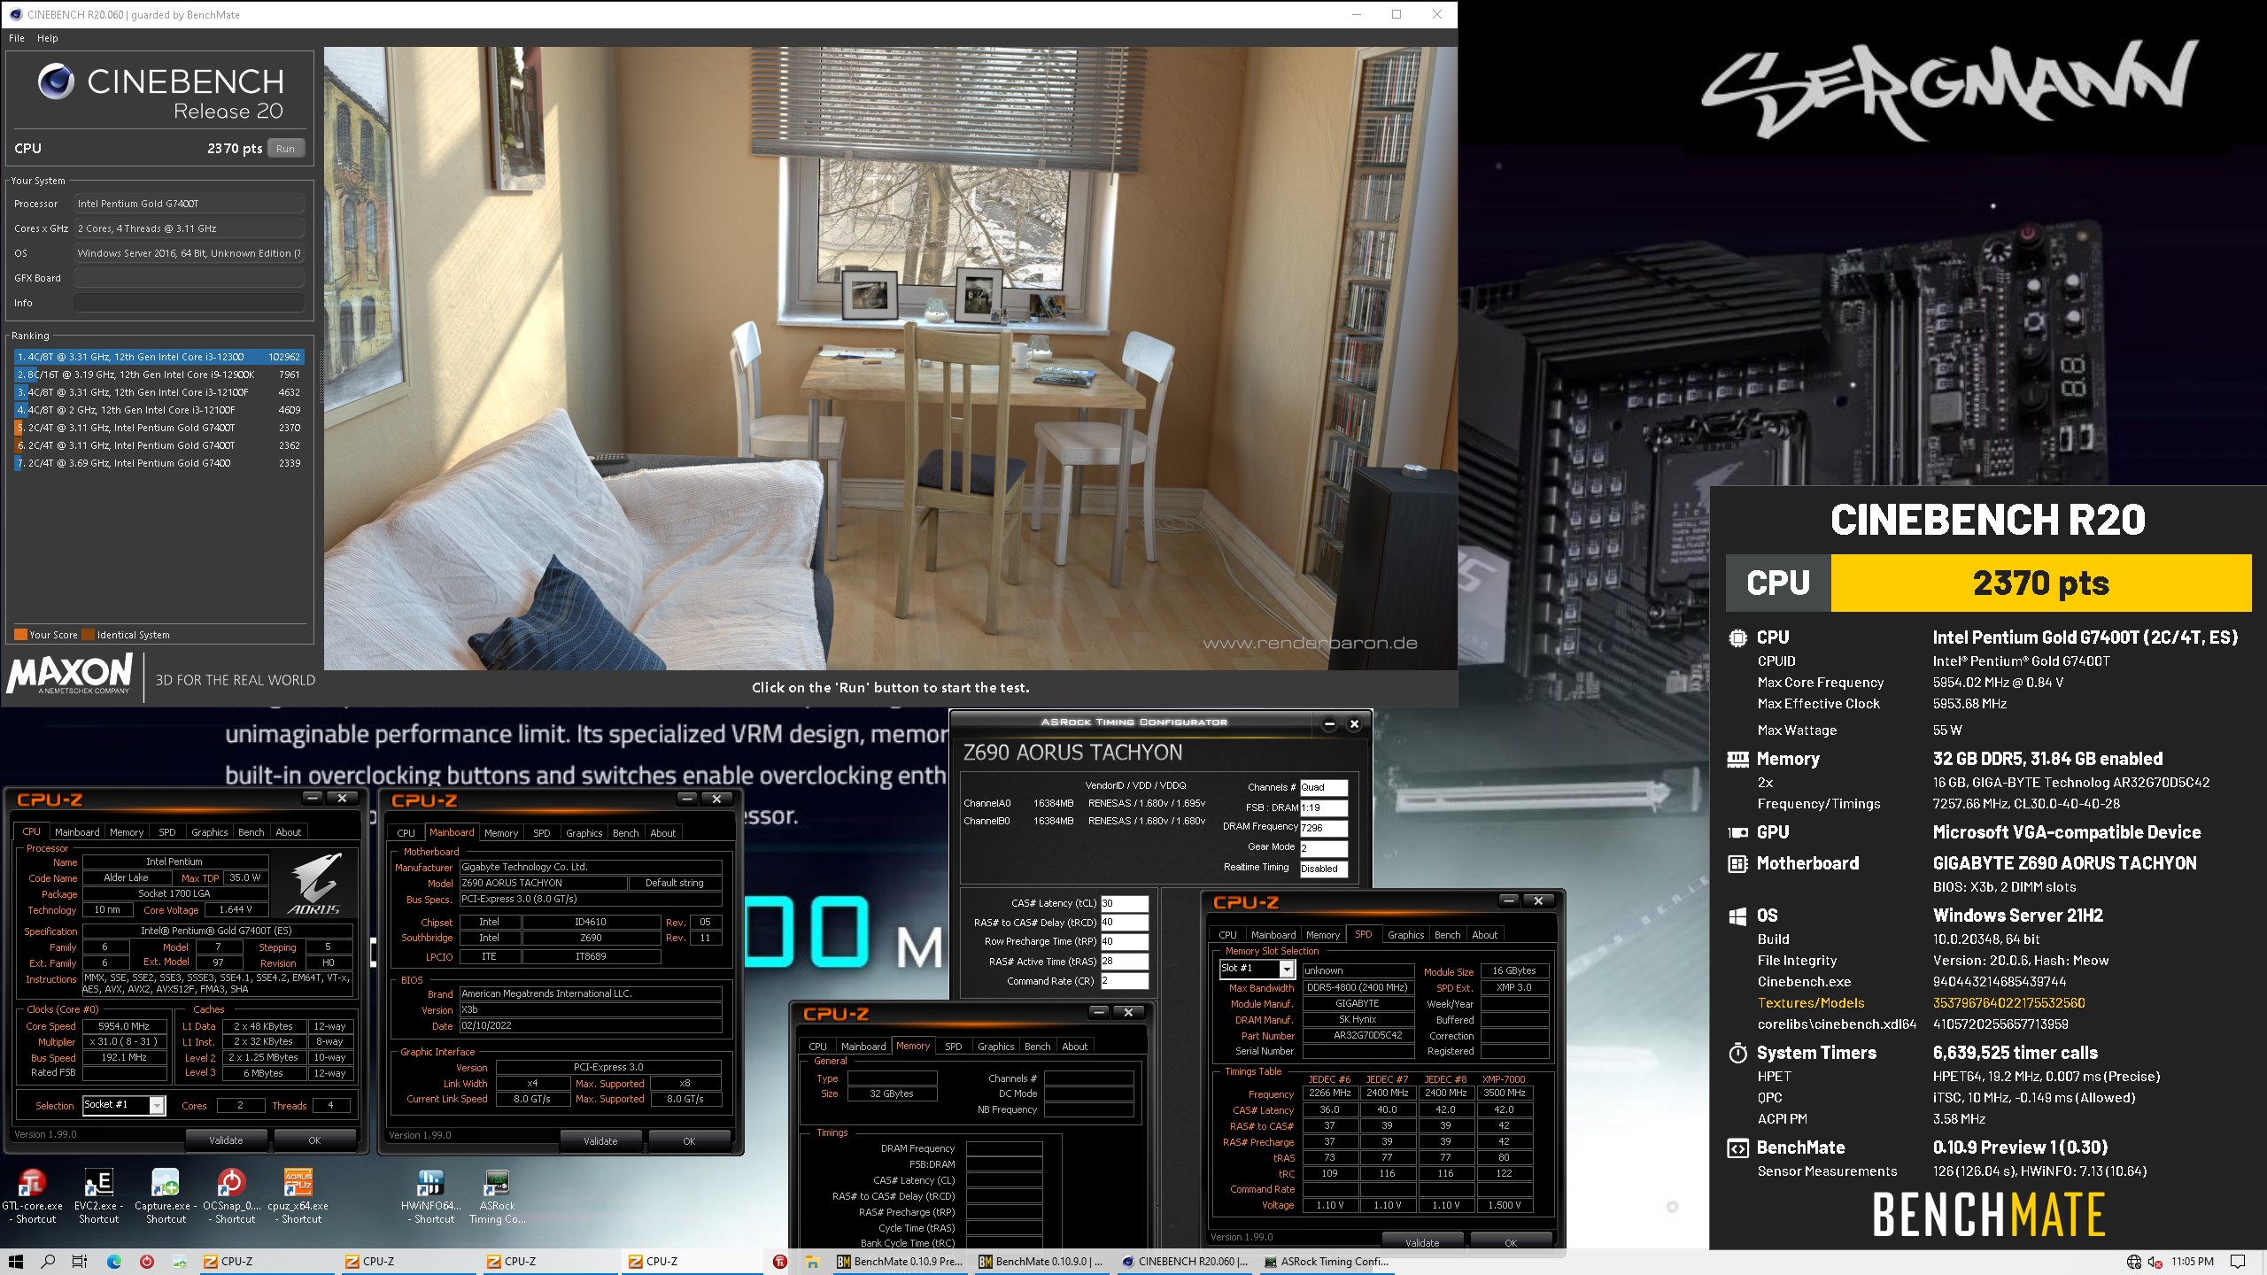The width and height of the screenshot is (2267, 1275).
Task: Click the Realtime Timing Disabled field
Action: pyautogui.click(x=1324, y=869)
